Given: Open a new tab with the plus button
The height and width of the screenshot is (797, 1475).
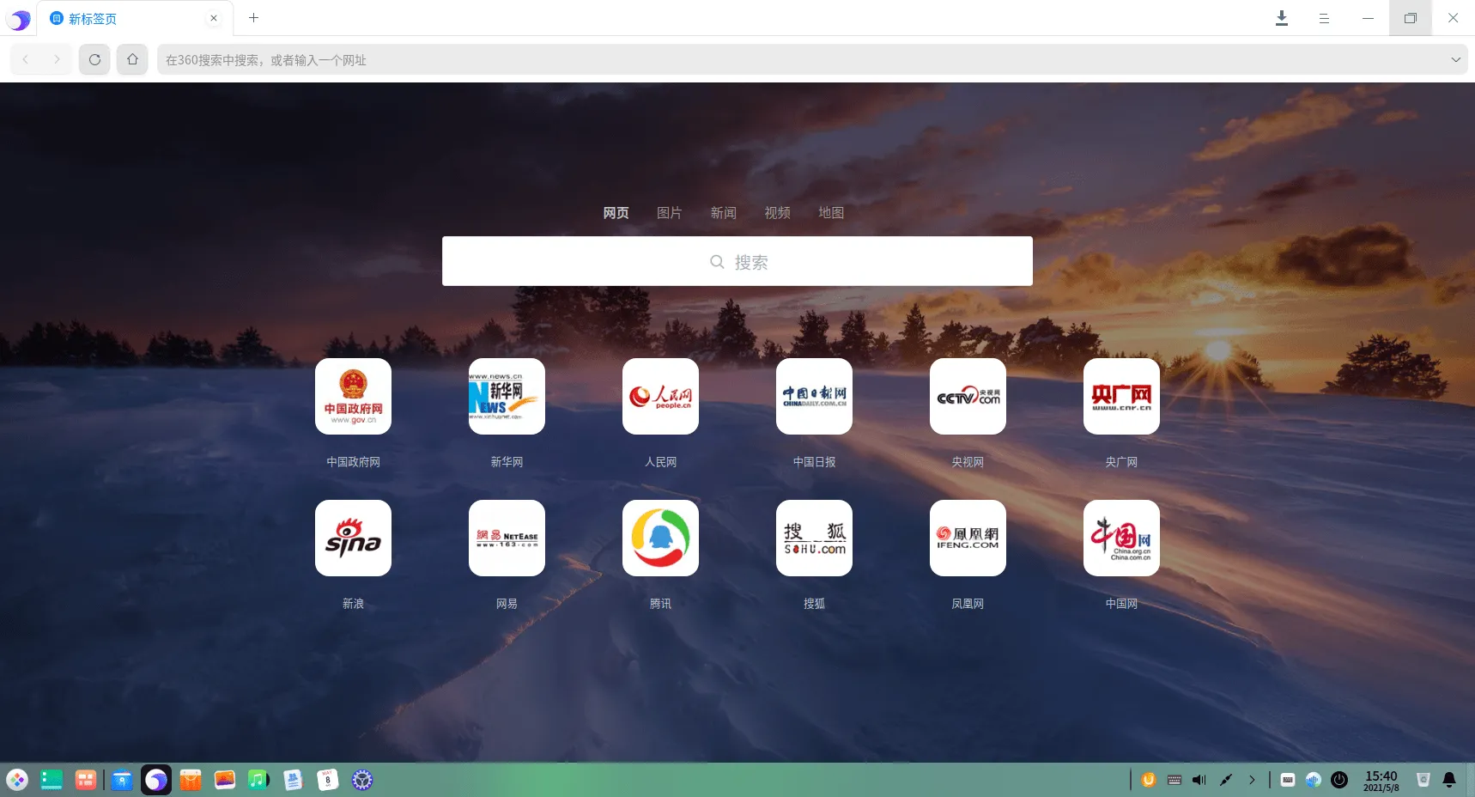Looking at the screenshot, I should tap(253, 18).
